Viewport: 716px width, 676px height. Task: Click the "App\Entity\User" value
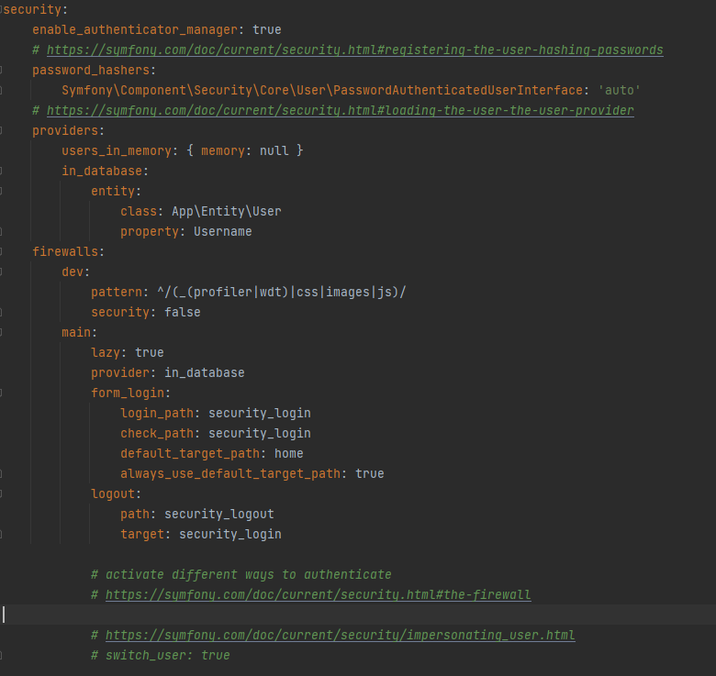[x=227, y=211]
